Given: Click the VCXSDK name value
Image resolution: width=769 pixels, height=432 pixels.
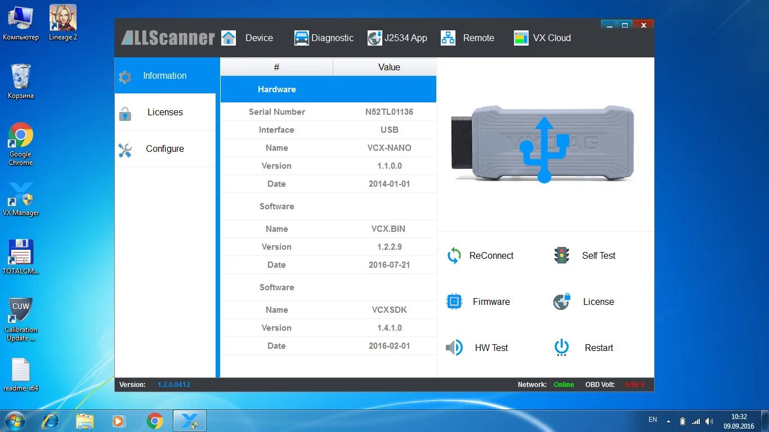Looking at the screenshot, I should click(389, 310).
